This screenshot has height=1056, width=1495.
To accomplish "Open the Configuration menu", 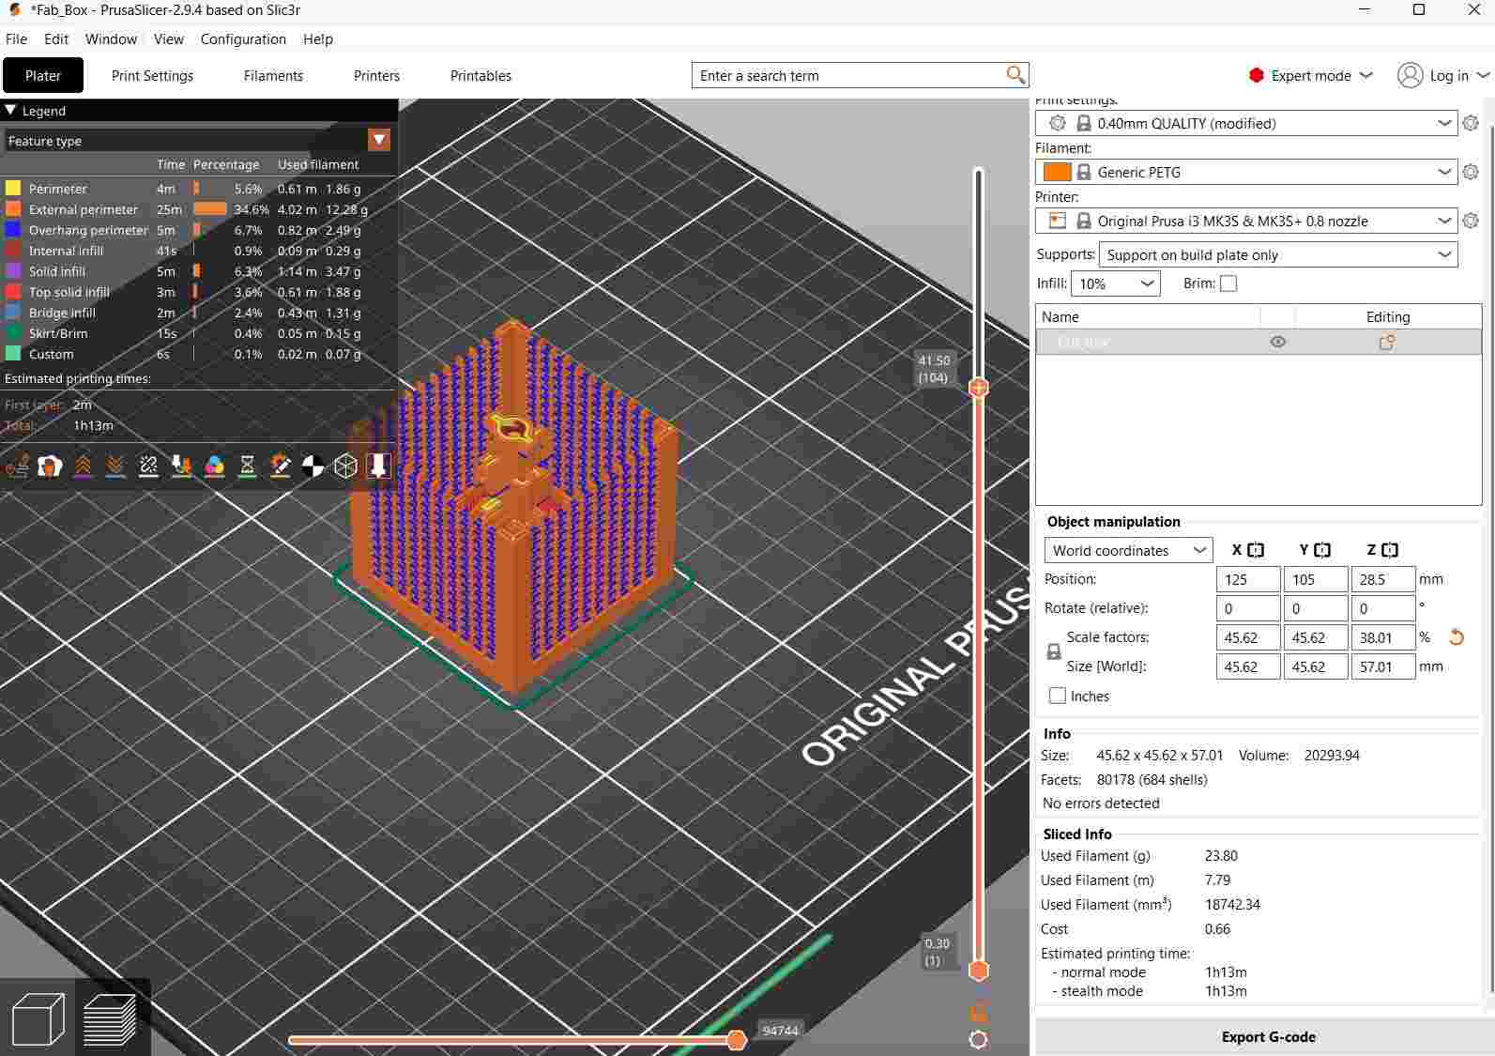I will [243, 38].
